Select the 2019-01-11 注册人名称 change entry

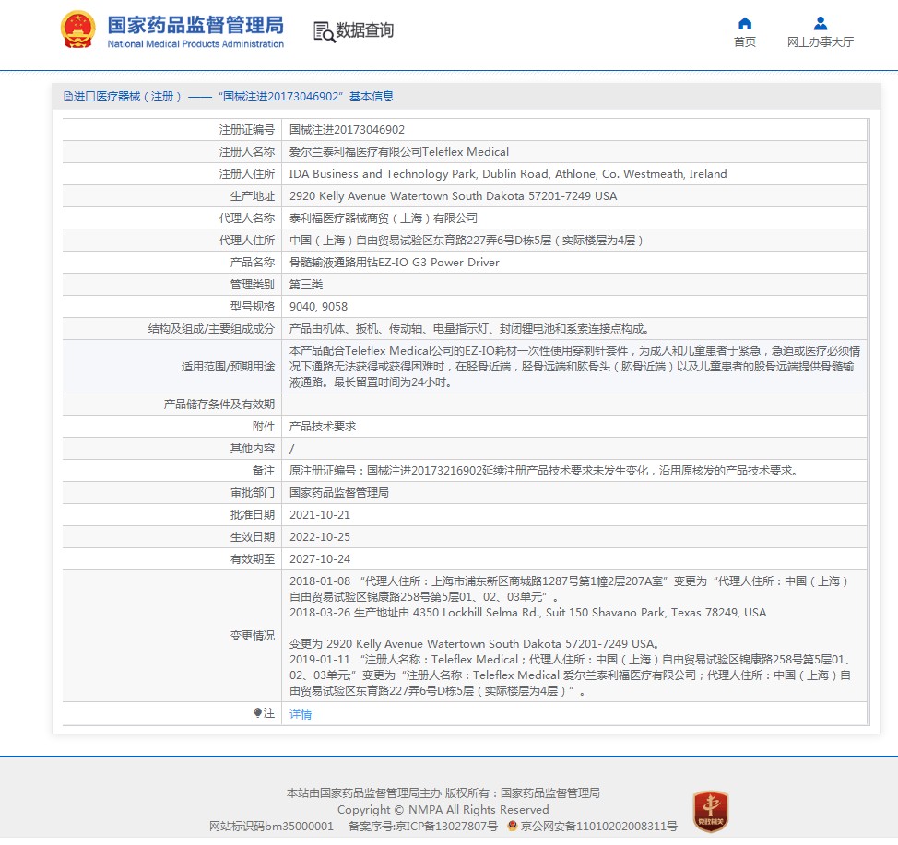click(x=571, y=675)
